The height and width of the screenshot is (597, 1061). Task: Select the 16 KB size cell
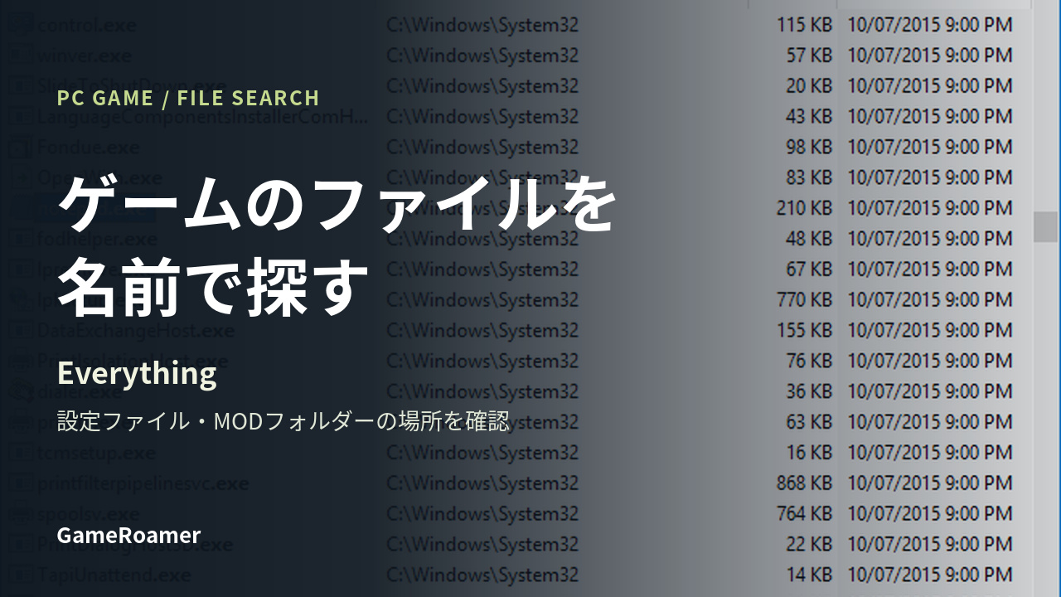click(809, 453)
